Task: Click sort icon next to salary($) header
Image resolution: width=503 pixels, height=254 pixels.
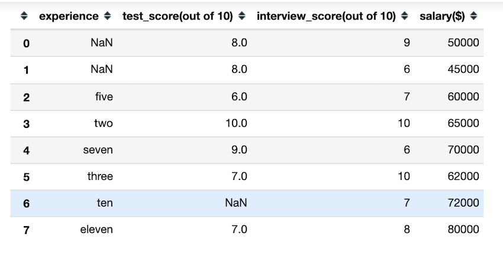Action: 474,16
